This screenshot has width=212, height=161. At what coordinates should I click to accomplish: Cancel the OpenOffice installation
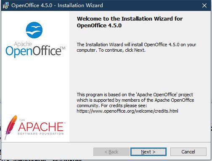tap(188, 152)
